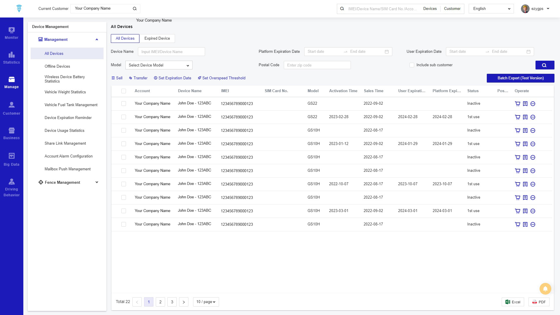Screen dimensions: 560x315
Task: Open the Statistics sidebar icon
Action: (11, 58)
